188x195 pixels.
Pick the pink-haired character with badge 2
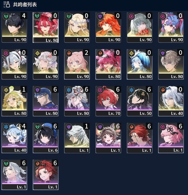click(77, 64)
